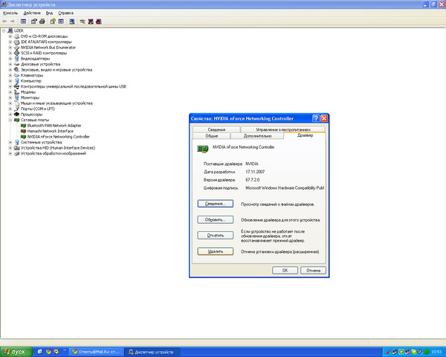Click the Disable device toolbar icon
Image resolution: width=446 pixels, height=357 pixels.
pyautogui.click(x=99, y=22)
